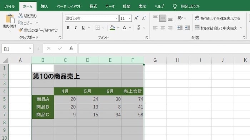Align text left
Screen dimensions: 250x140
pos(155,28)
